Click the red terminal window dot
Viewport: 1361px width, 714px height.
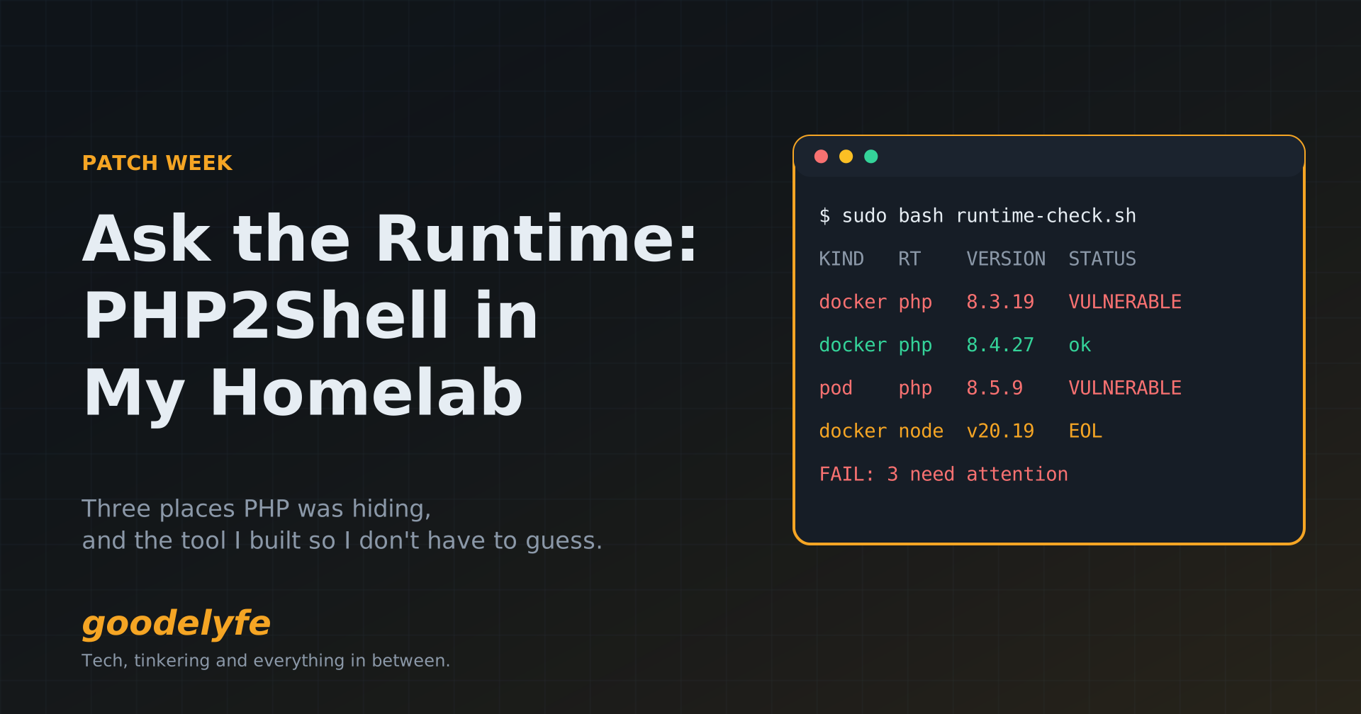point(821,157)
